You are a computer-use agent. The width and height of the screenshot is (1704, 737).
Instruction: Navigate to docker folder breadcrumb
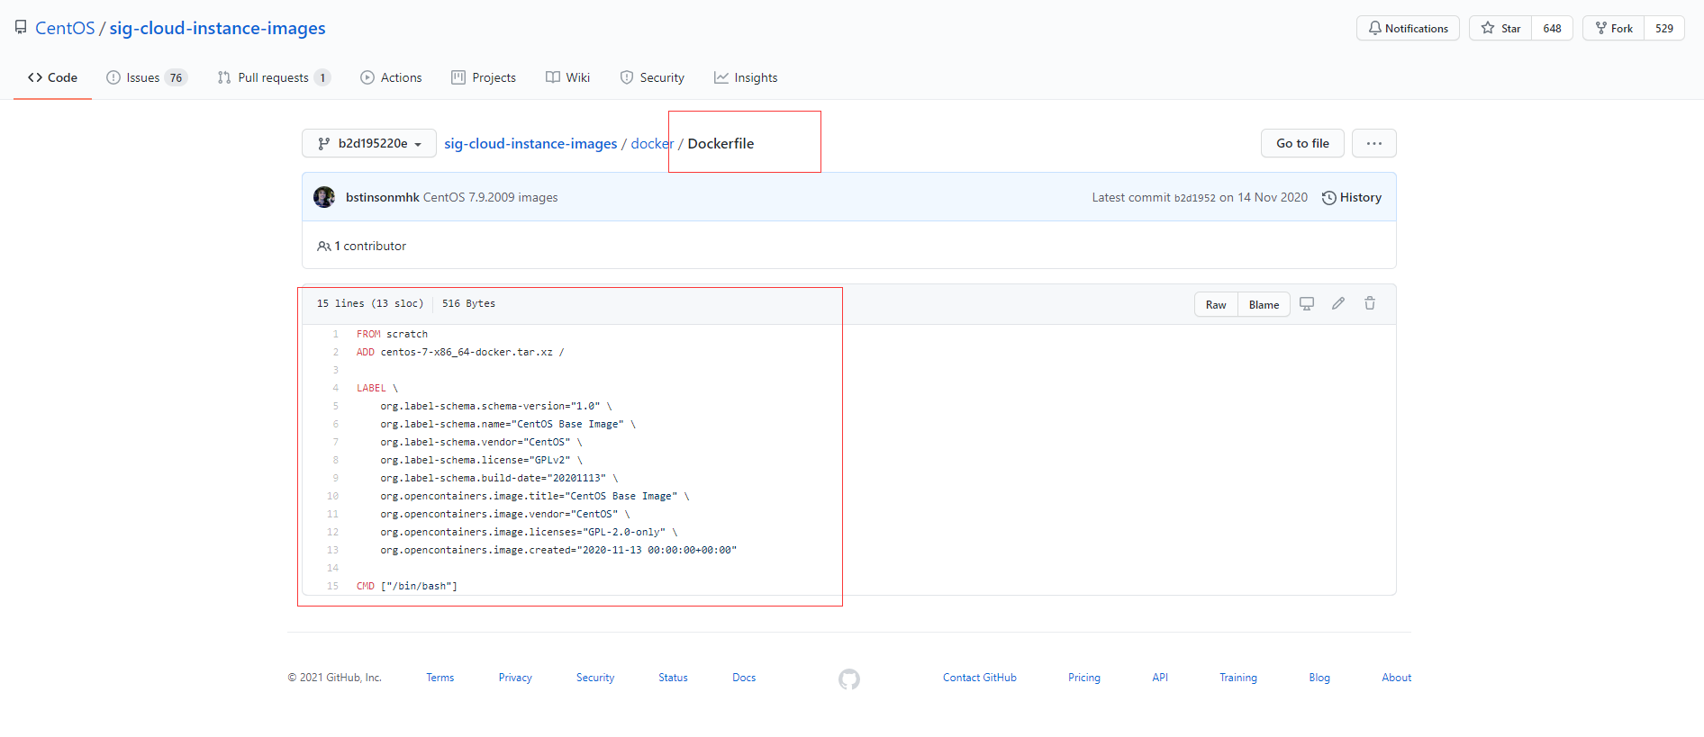652,143
